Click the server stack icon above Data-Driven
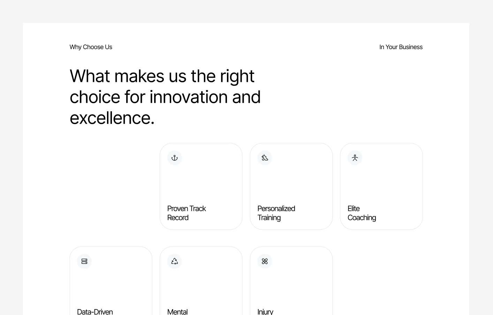Viewport: 493px width, 315px height. pyautogui.click(x=84, y=261)
